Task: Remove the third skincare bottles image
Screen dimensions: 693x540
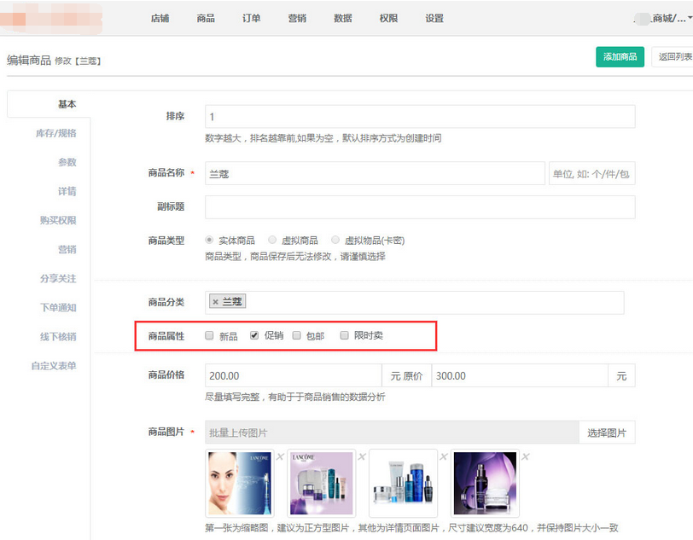Action: [444, 457]
